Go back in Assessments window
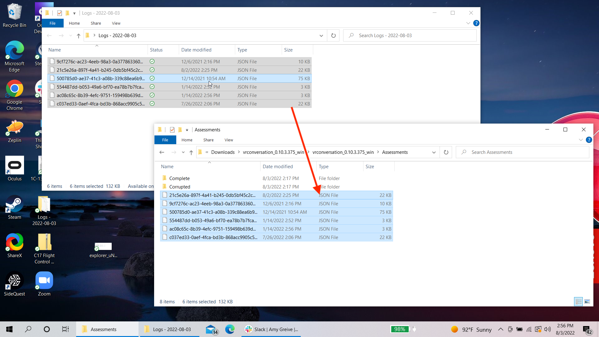The image size is (599, 337). pos(162,152)
